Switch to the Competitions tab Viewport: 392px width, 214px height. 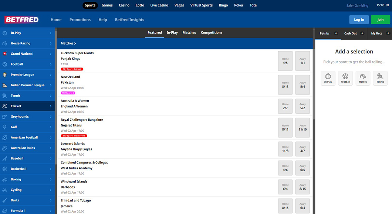(212, 33)
